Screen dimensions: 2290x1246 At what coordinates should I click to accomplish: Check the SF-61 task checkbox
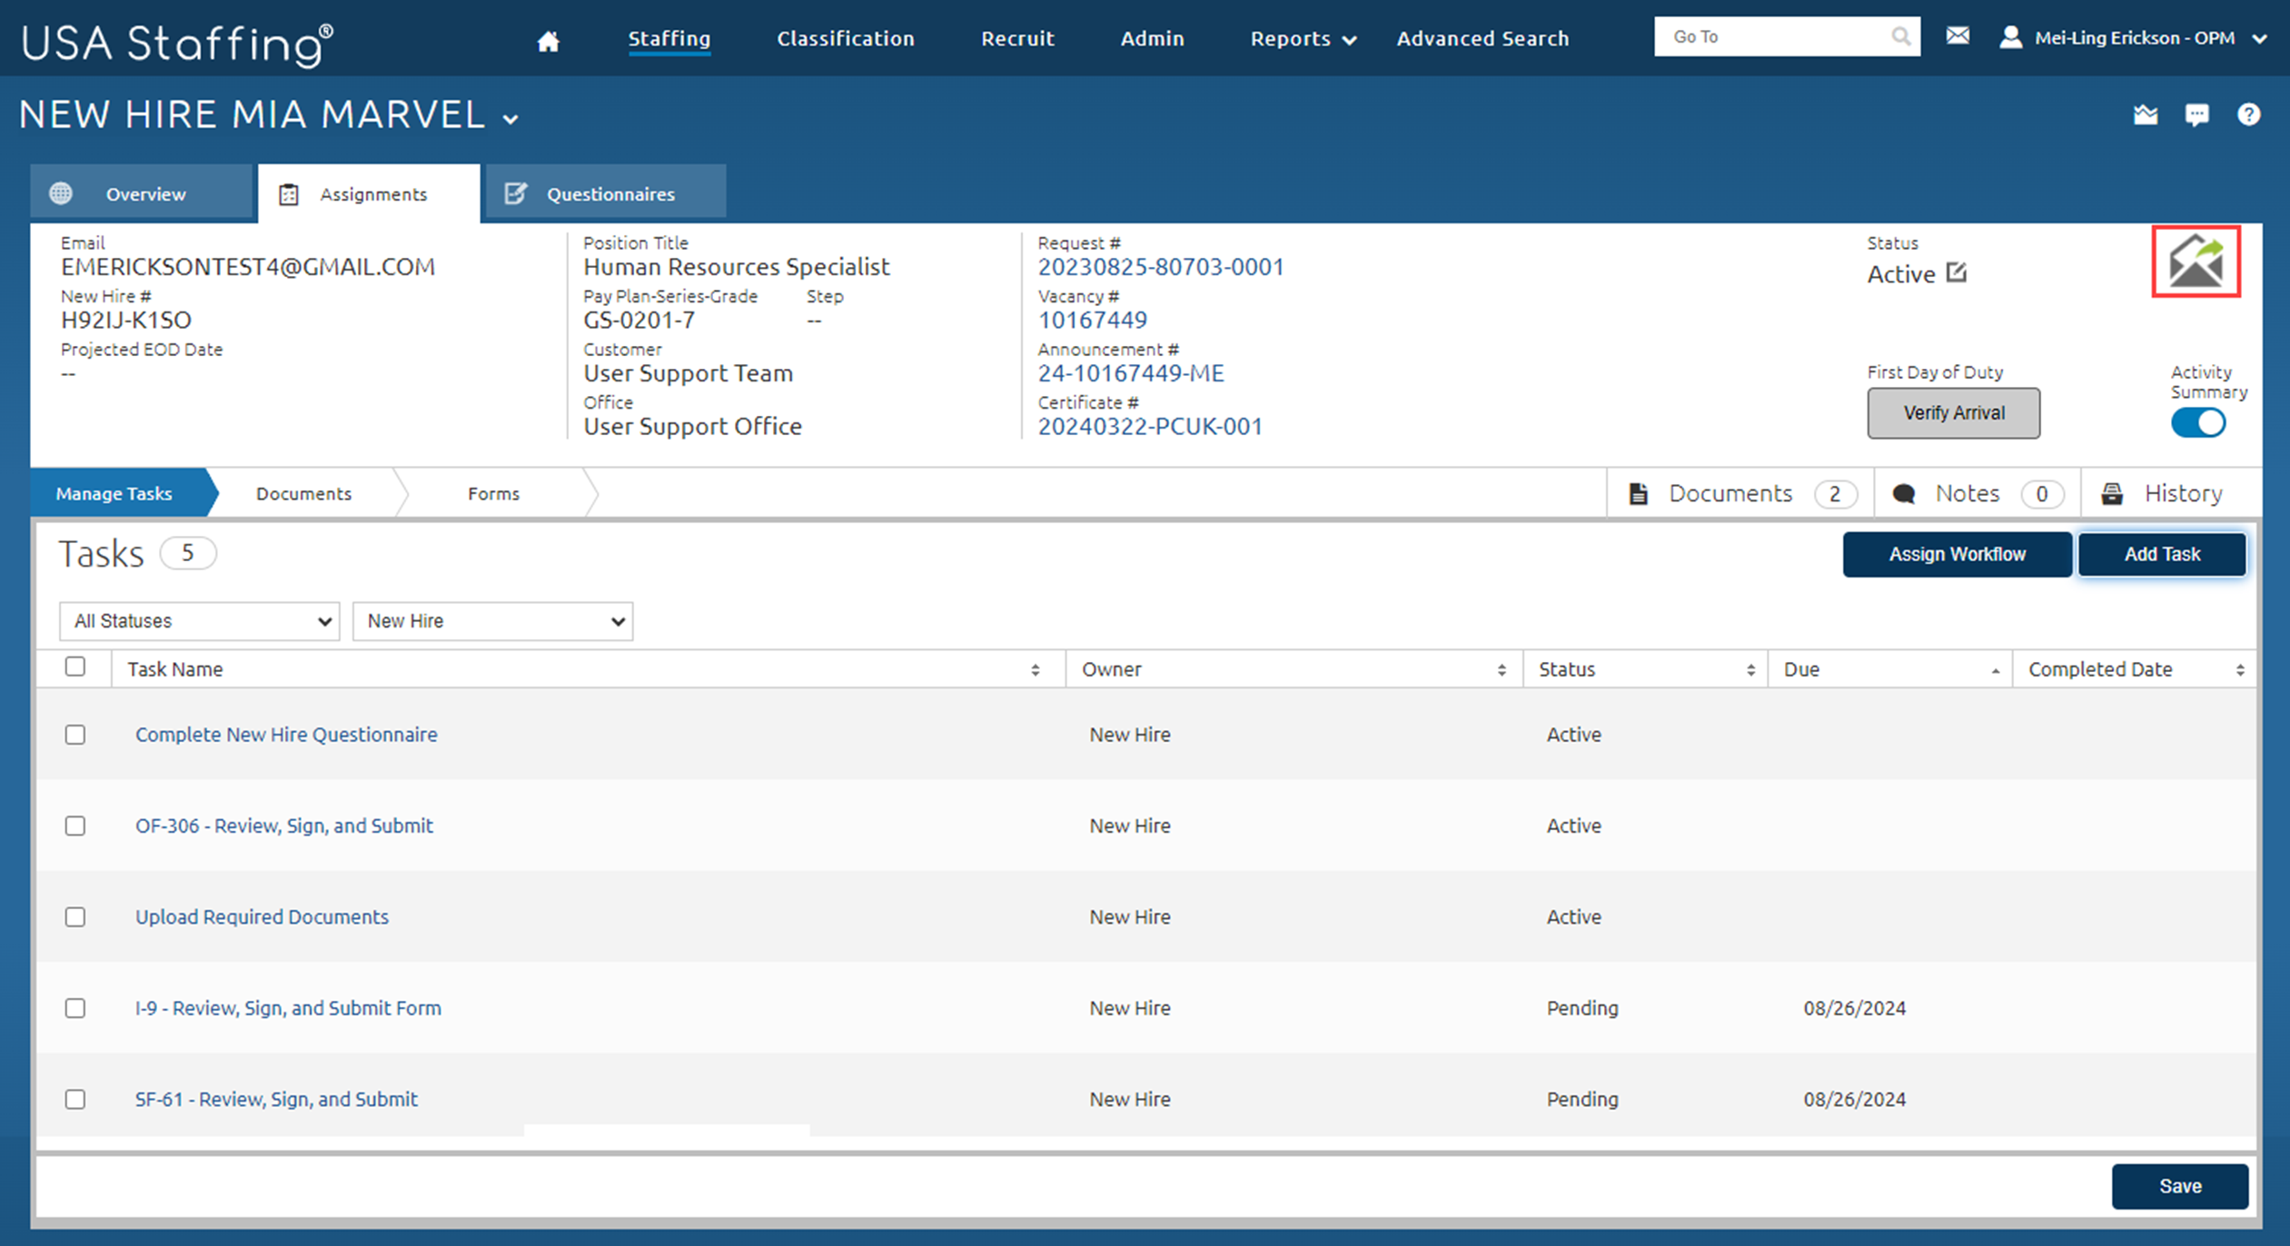[75, 1099]
